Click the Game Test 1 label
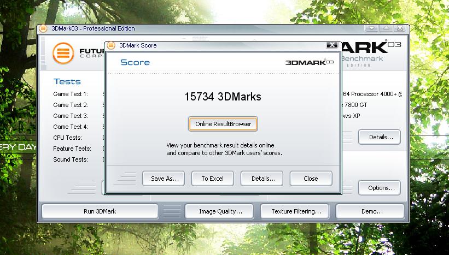 click(71, 94)
